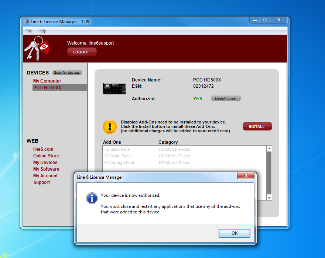Open the Online Store link

46,156
